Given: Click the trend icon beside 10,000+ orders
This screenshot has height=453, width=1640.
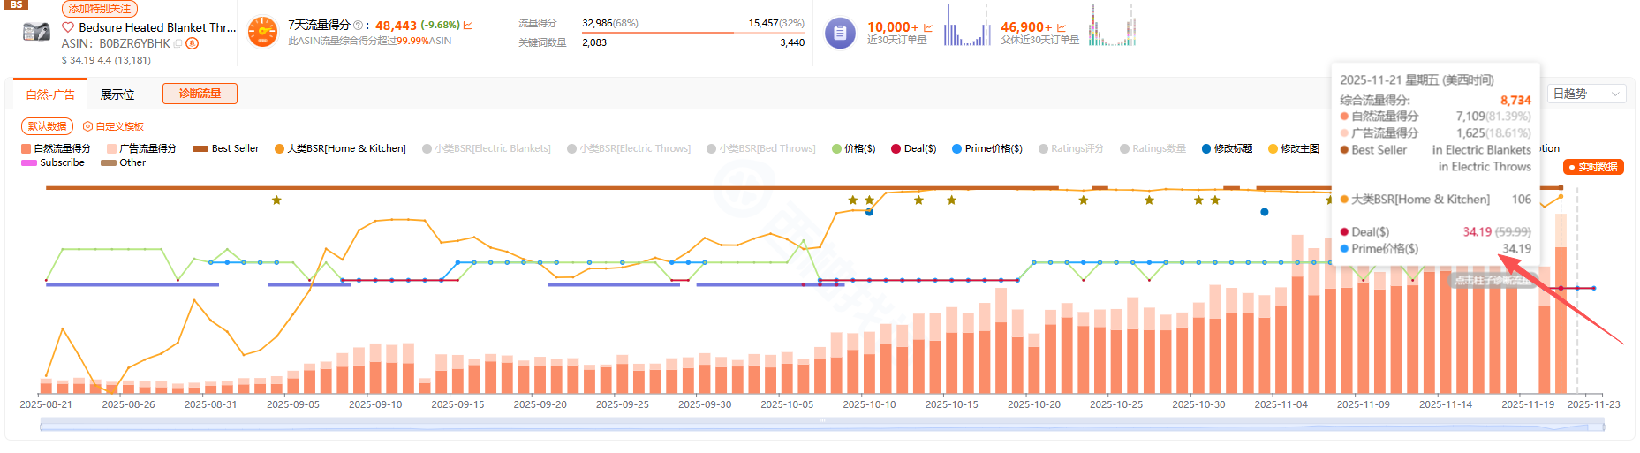Looking at the screenshot, I should pyautogui.click(x=928, y=27).
